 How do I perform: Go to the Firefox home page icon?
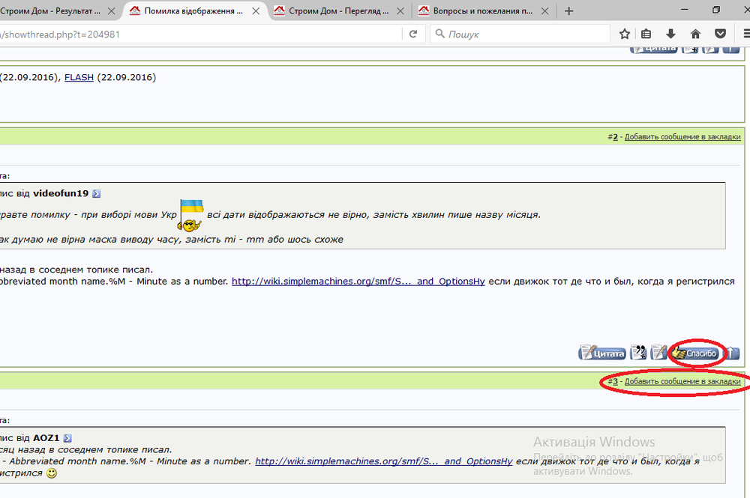pos(695,34)
